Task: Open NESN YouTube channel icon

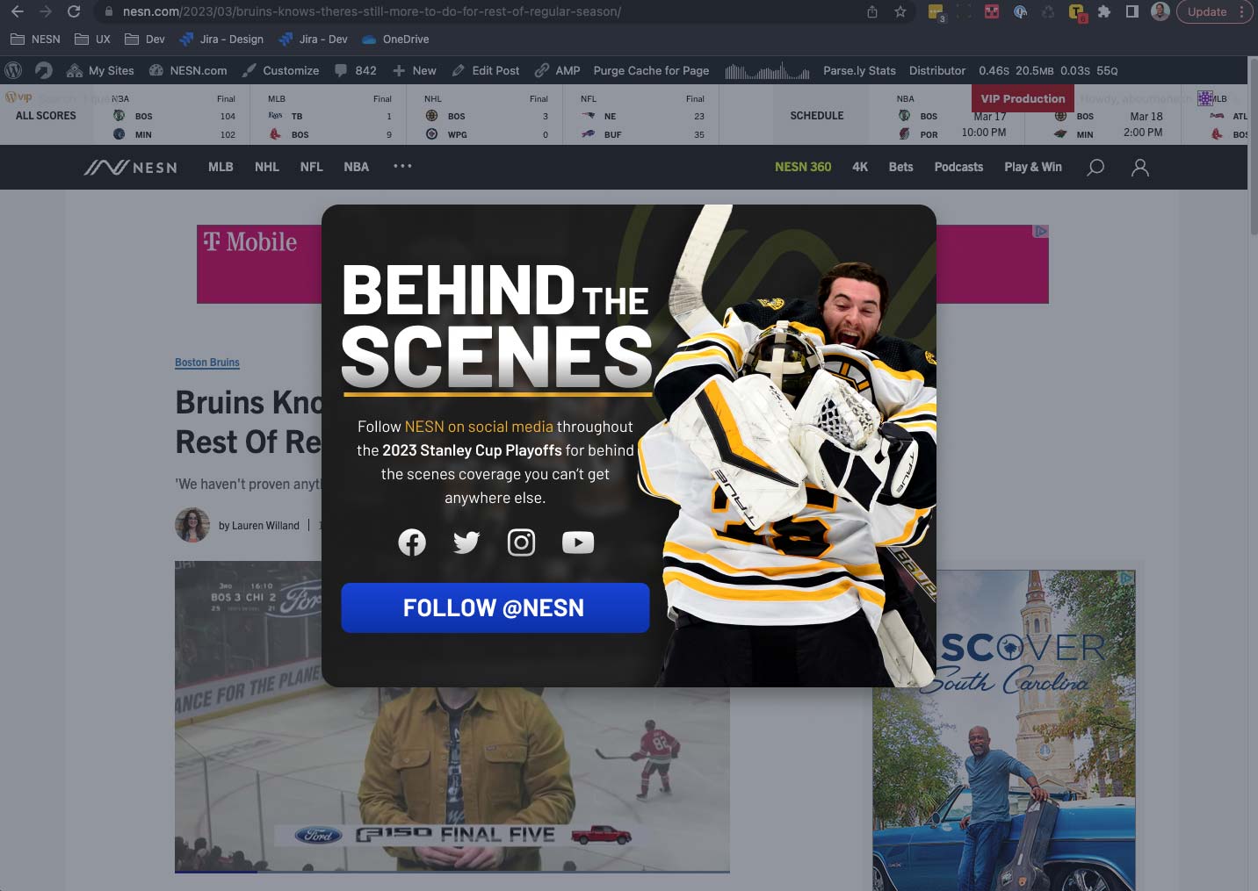Action: pyautogui.click(x=577, y=543)
